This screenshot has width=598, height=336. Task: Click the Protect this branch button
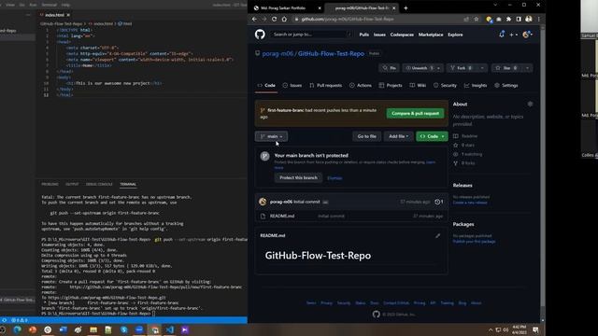pyautogui.click(x=298, y=178)
